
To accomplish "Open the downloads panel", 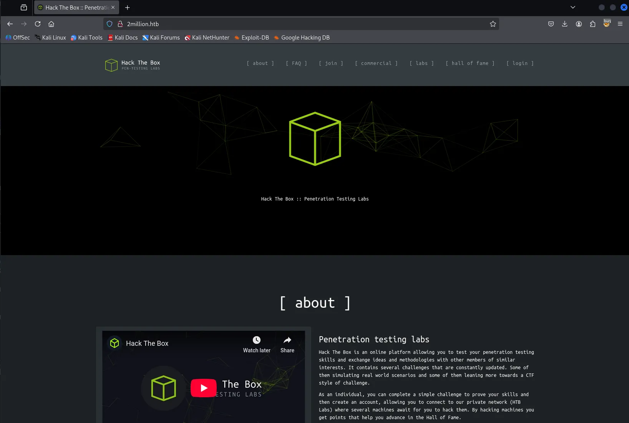I will (x=564, y=24).
